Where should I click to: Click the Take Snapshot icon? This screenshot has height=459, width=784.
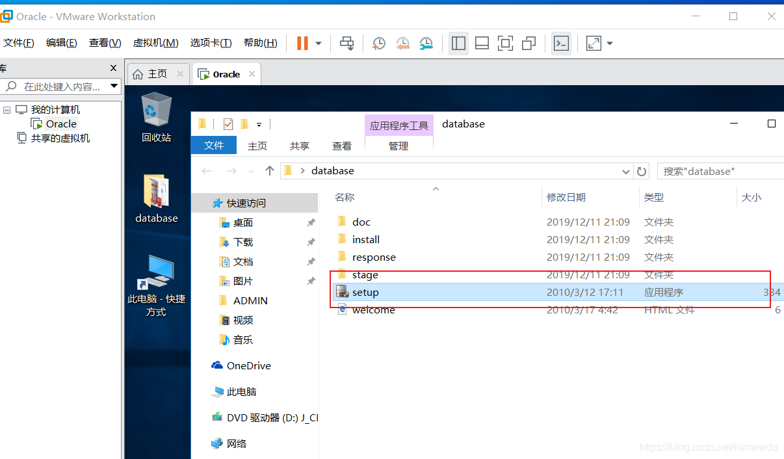pos(378,43)
